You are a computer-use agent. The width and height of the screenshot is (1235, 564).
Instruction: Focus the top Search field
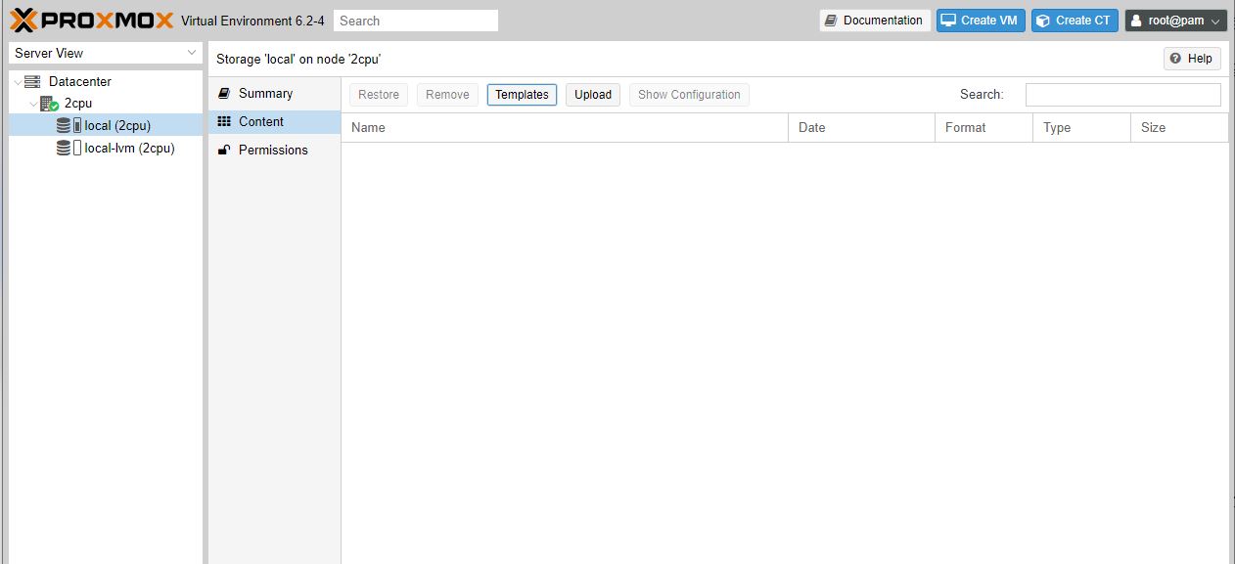coord(416,21)
